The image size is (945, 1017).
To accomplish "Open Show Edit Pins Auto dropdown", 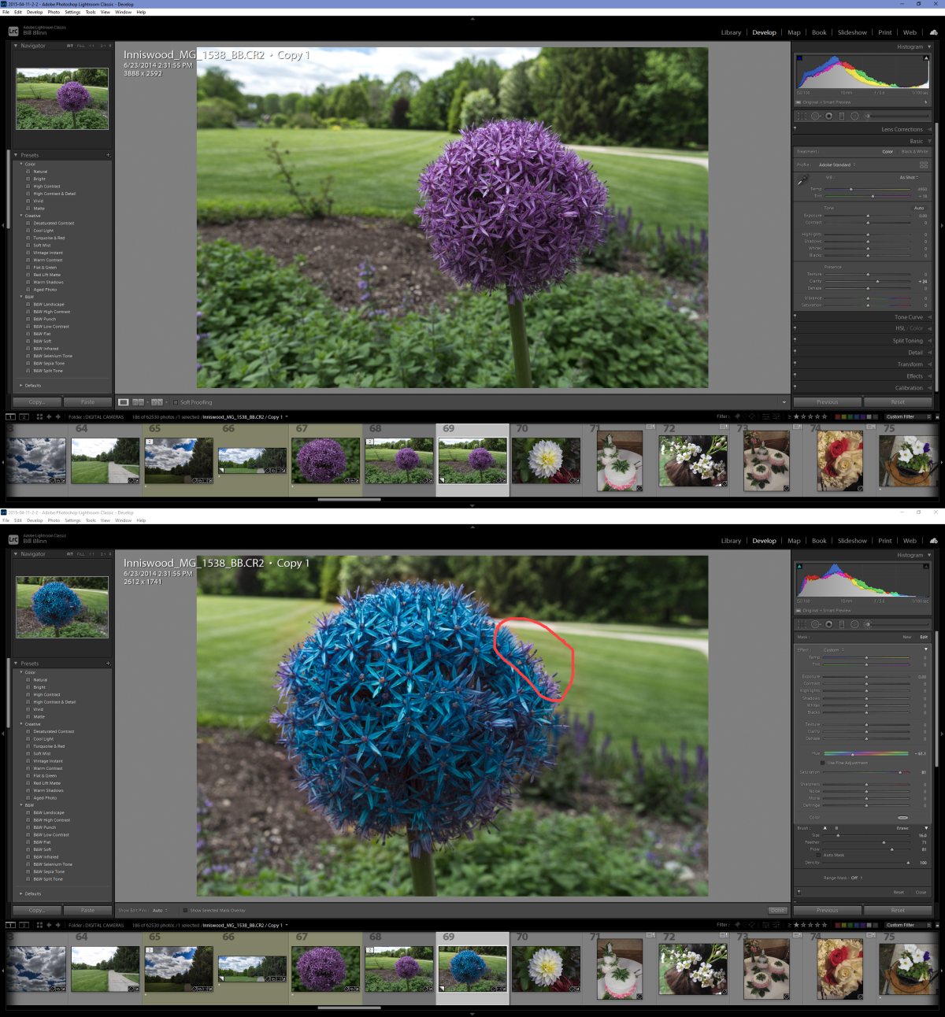I will [x=160, y=910].
